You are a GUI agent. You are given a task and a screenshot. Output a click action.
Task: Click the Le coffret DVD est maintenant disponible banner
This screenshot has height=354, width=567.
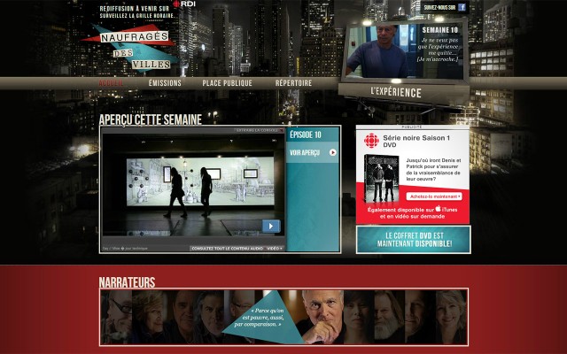click(x=413, y=240)
